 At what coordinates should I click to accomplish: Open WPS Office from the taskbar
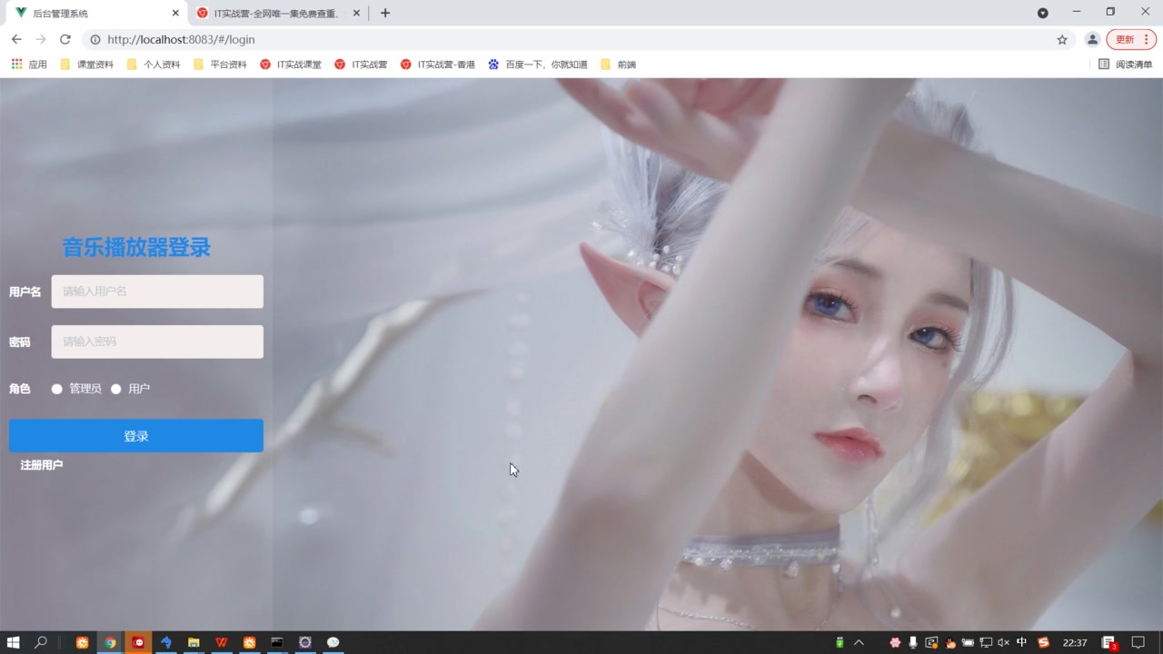click(x=222, y=642)
